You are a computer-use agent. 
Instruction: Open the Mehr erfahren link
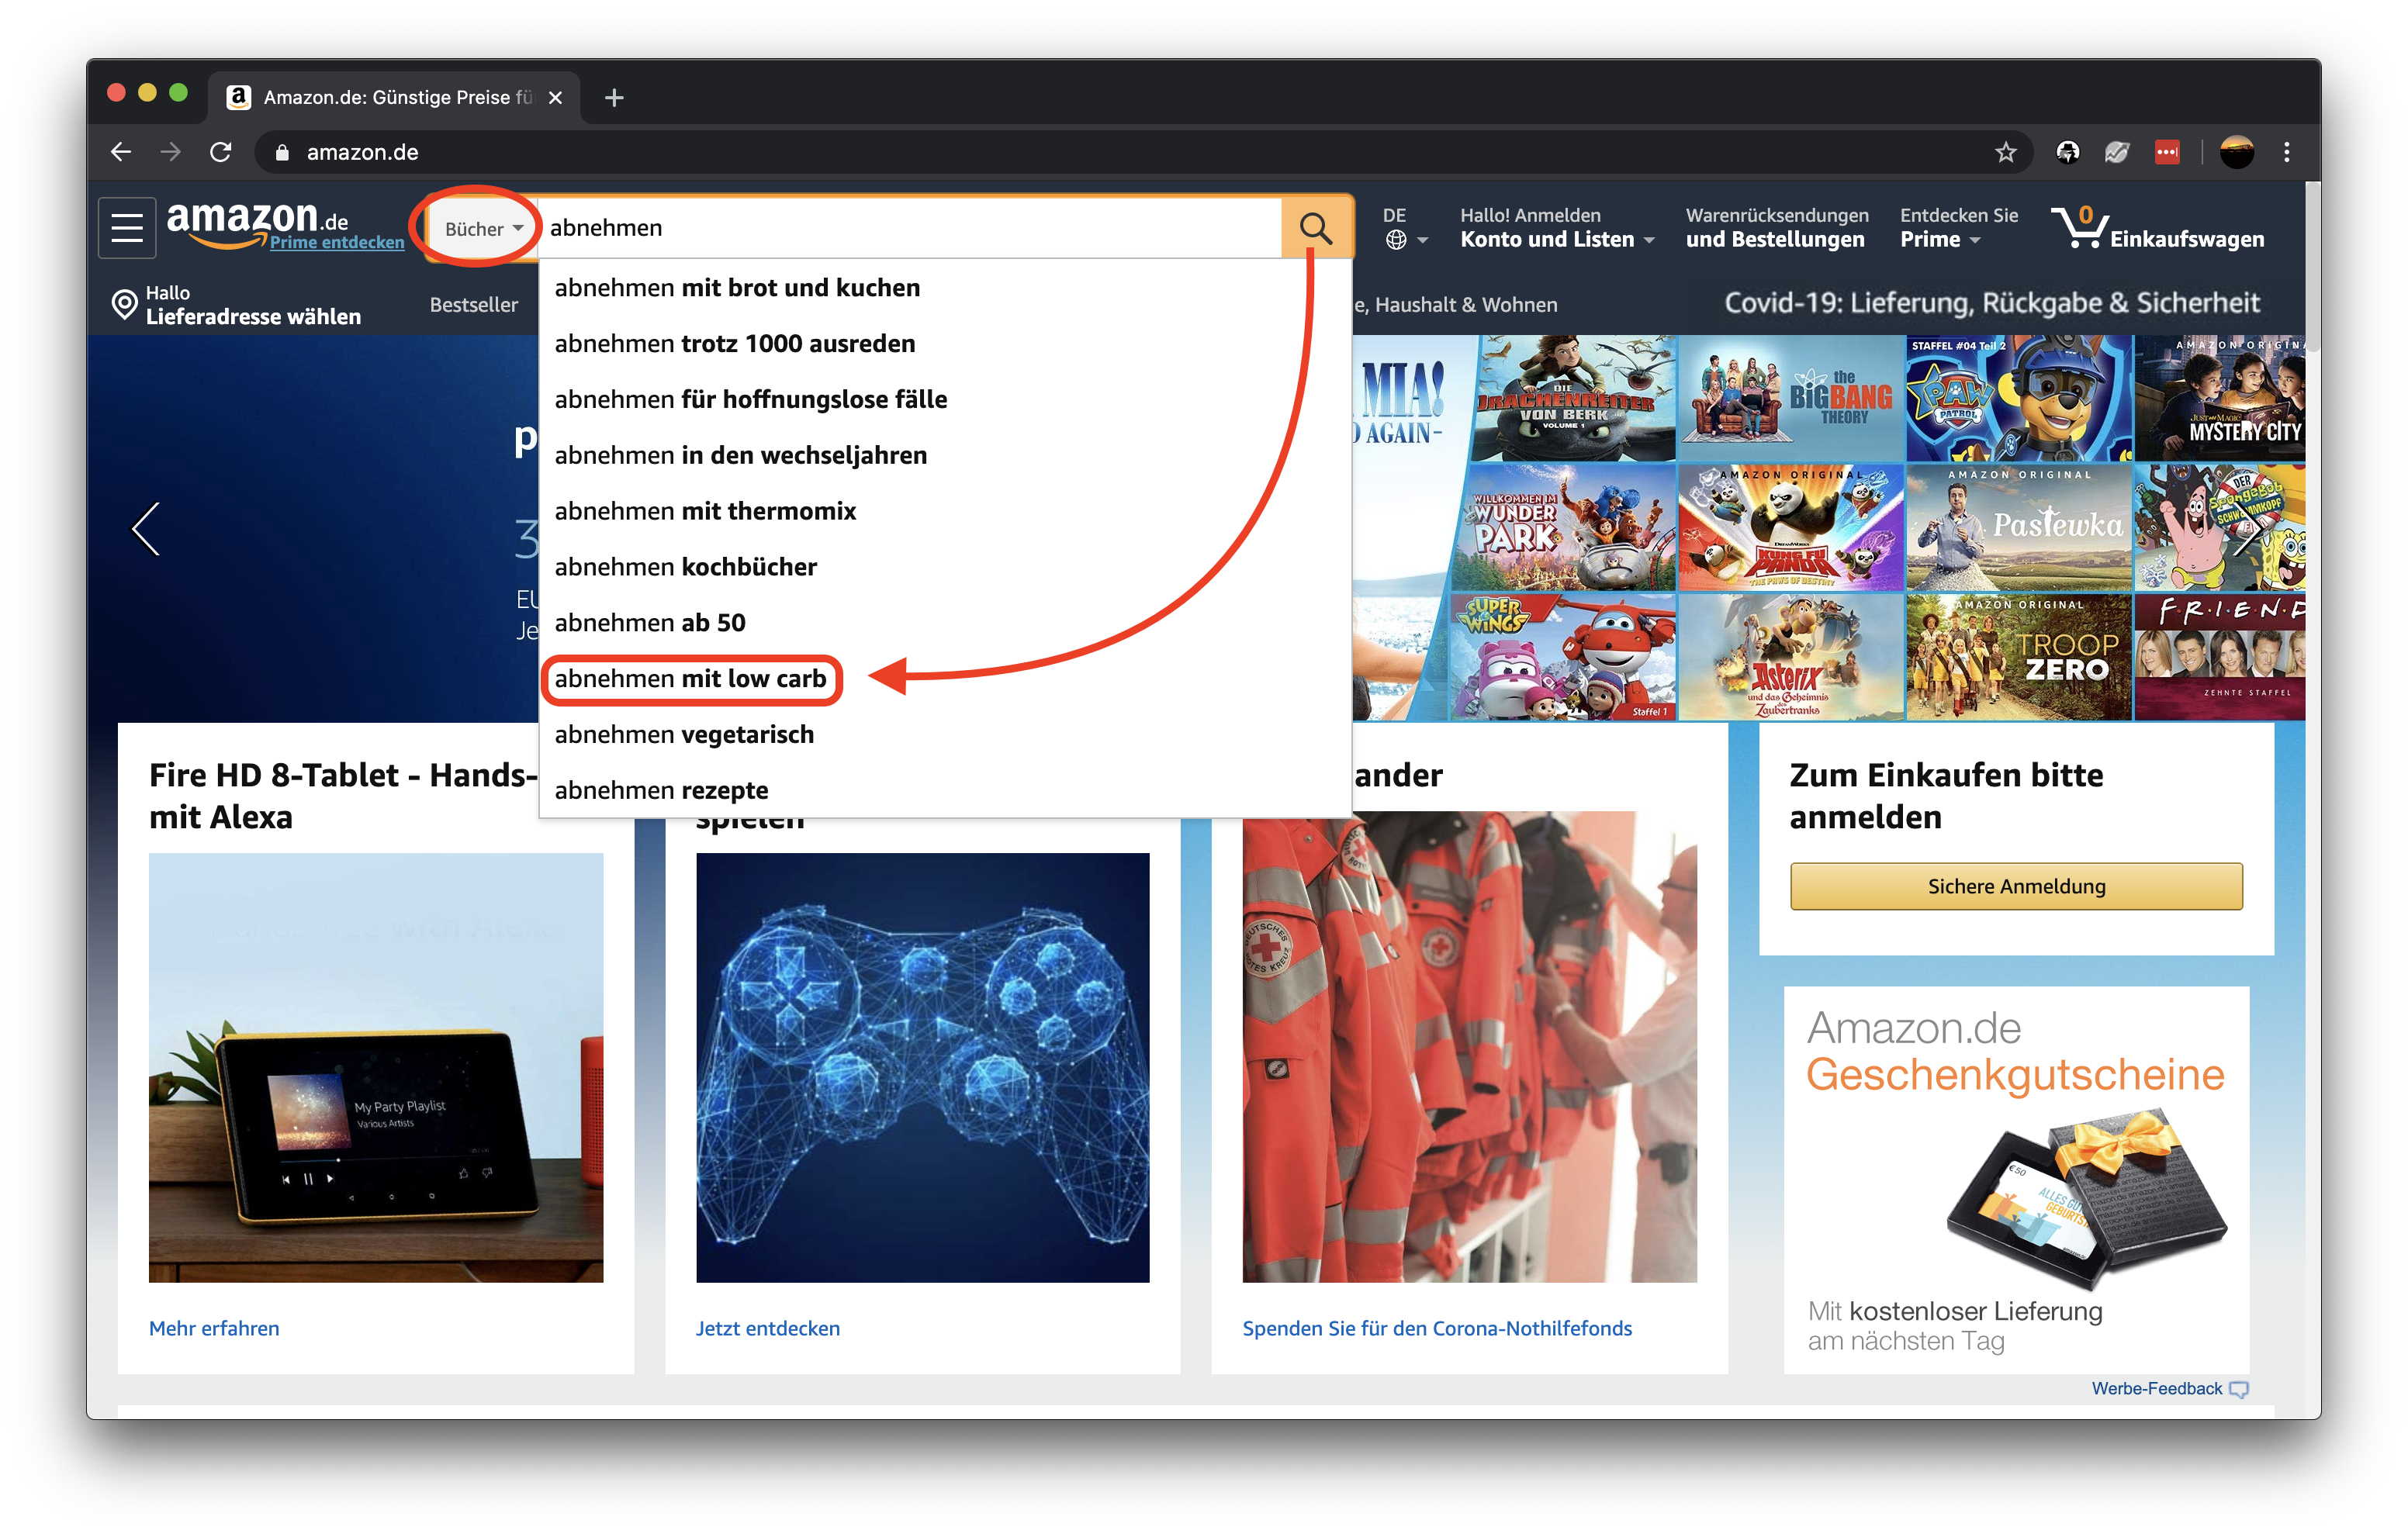[214, 1328]
